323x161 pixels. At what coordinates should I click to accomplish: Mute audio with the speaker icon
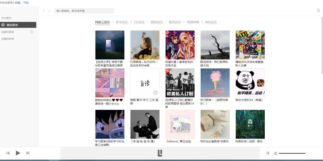click(275, 153)
